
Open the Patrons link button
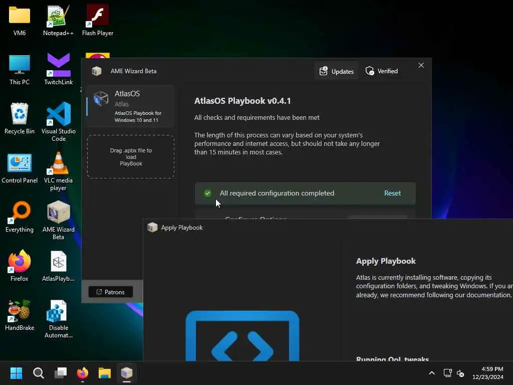point(111,292)
